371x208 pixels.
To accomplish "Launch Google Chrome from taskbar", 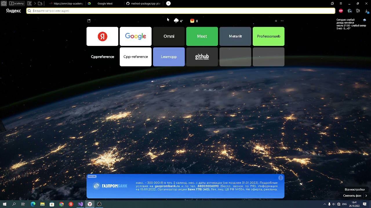I will [x=61, y=204].
